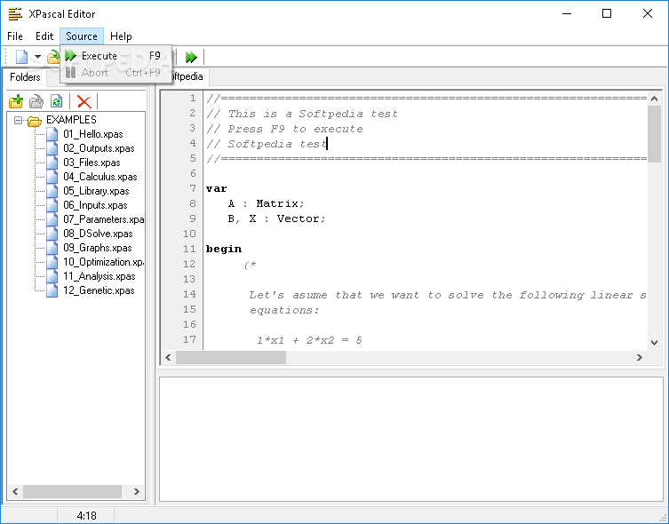Click the editor horizontal scrollbar thumb

tap(231, 357)
